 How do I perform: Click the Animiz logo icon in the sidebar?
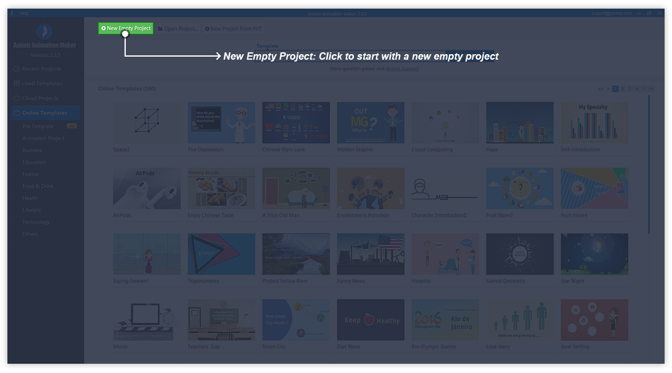pyautogui.click(x=44, y=32)
